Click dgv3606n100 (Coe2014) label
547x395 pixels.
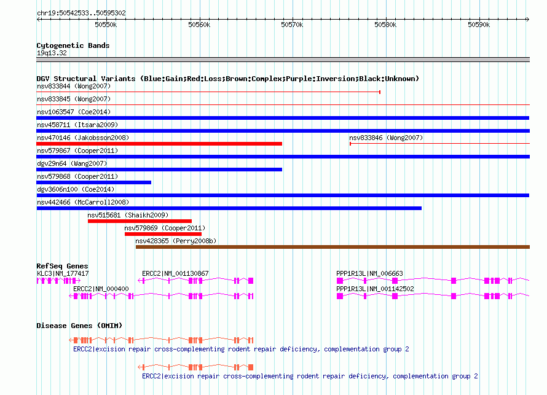(76, 189)
